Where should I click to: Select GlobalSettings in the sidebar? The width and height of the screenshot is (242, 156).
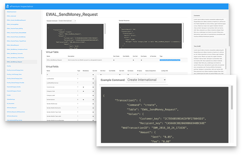coord(12,99)
